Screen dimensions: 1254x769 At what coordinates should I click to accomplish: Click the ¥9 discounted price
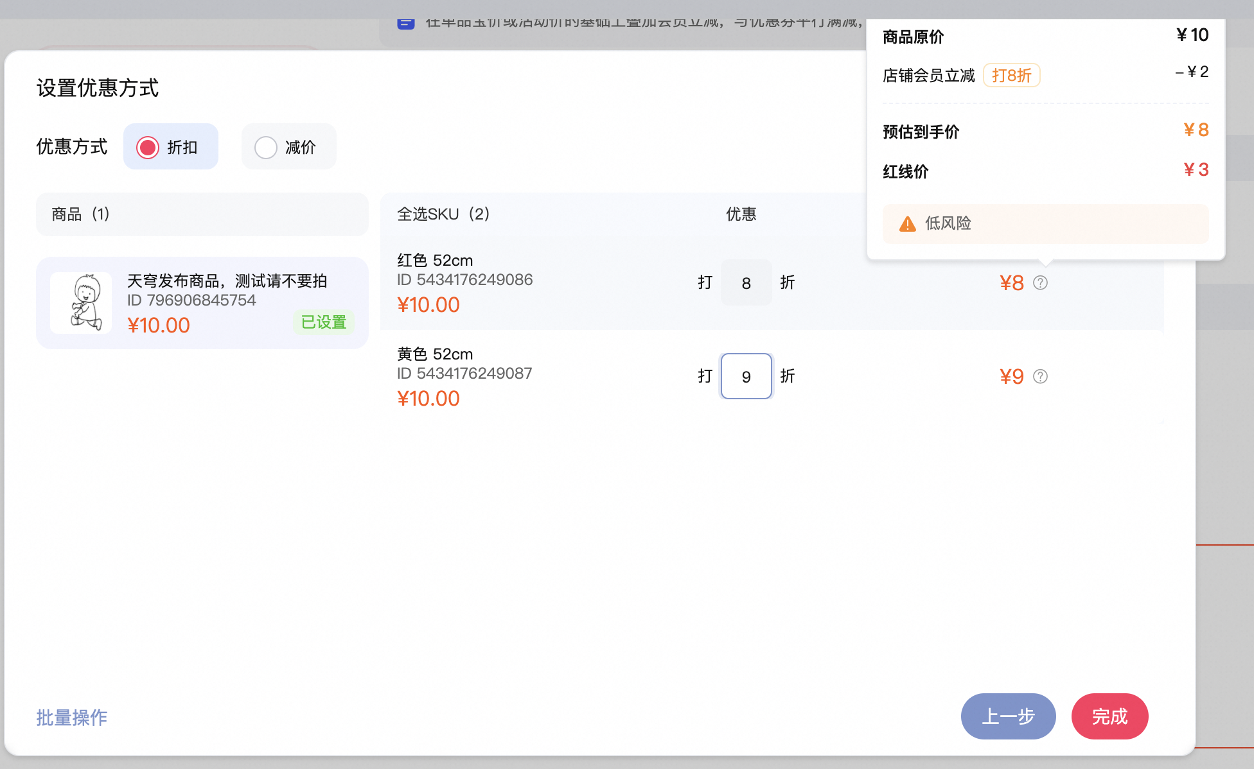1012,376
